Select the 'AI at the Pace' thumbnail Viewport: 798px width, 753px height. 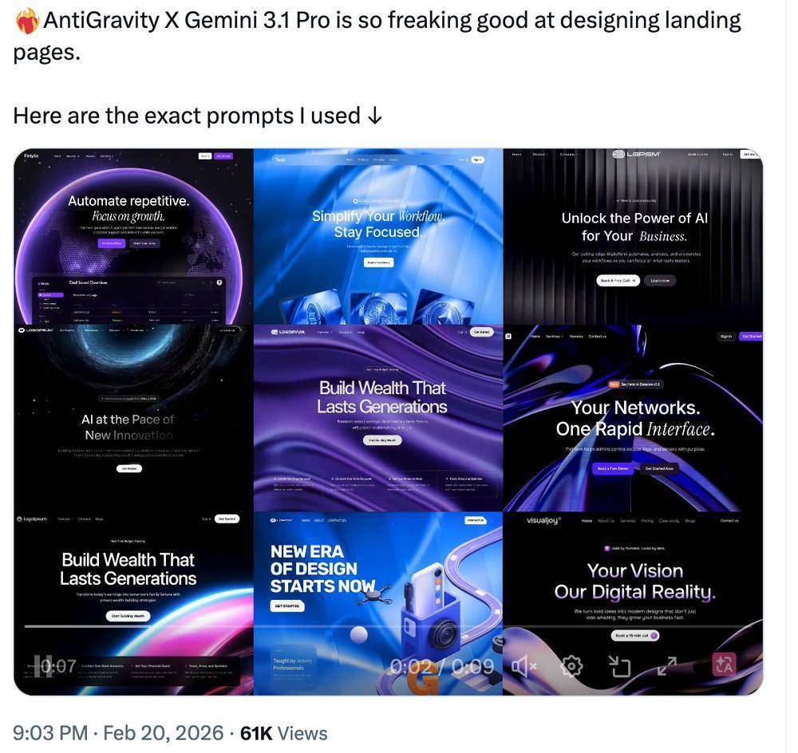(x=133, y=418)
